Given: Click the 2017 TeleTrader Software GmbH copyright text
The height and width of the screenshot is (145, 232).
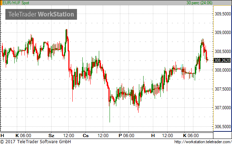Looking at the screenshot, I should click(x=35, y=141).
